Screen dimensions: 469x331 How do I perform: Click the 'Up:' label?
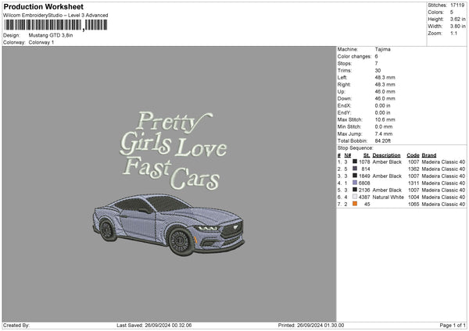coord(342,91)
